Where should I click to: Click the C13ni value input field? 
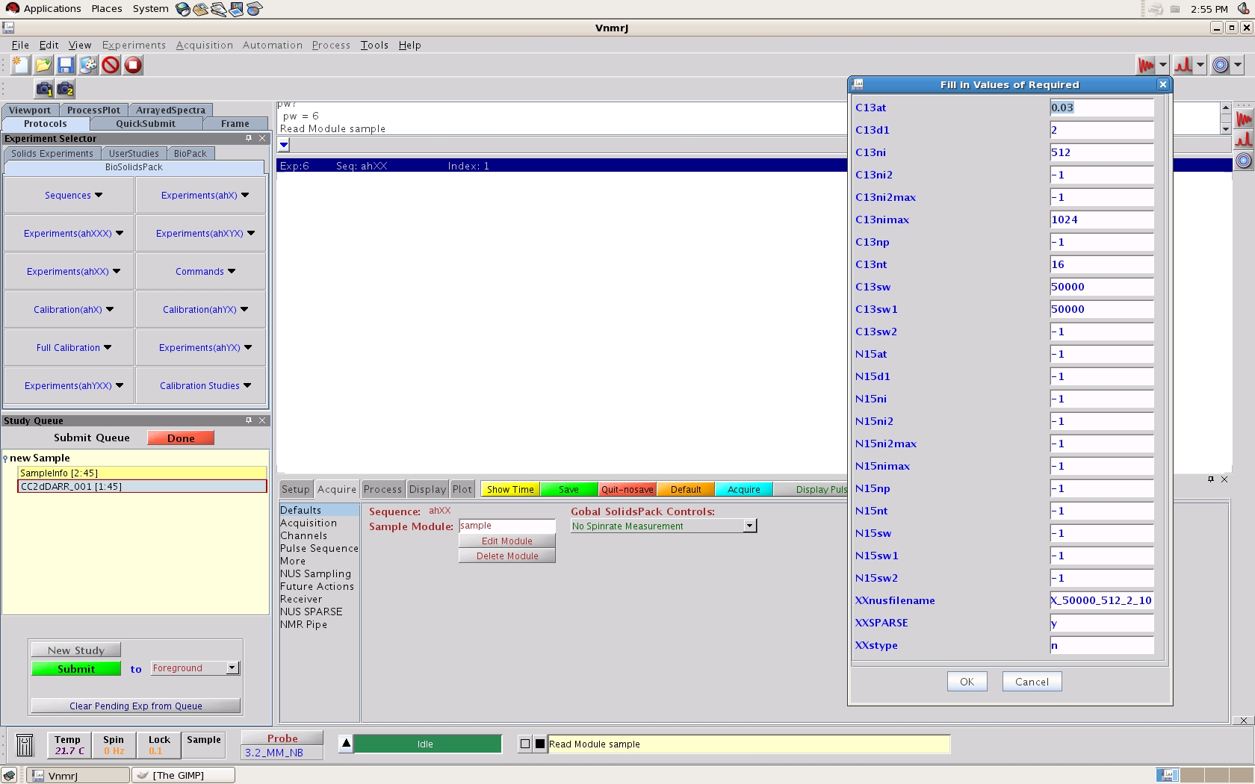pyautogui.click(x=1101, y=152)
